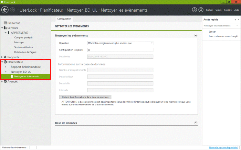Click Lancer dans un nouvel onglet
The image size is (241, 150).
(223, 36)
